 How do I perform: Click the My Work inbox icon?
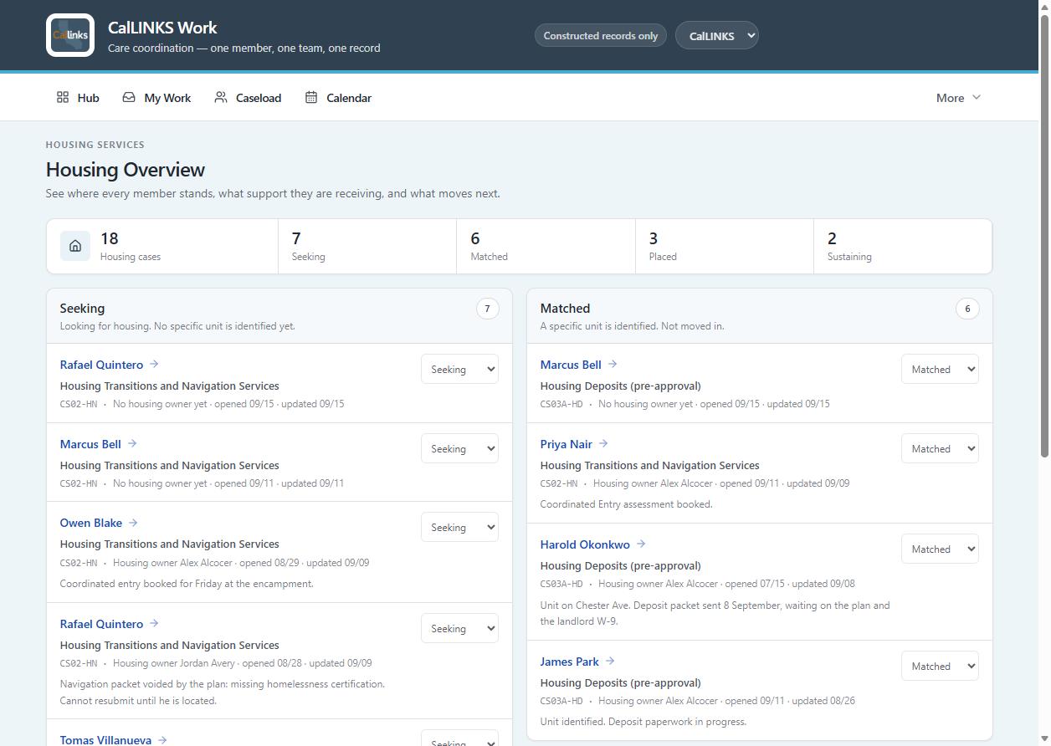pos(129,98)
